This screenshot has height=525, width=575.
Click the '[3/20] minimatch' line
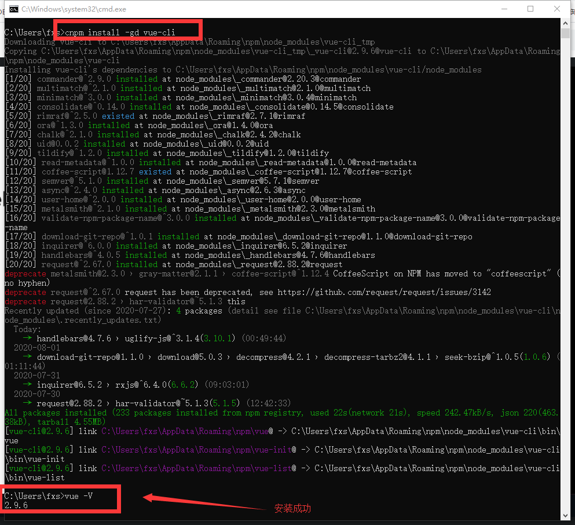(x=181, y=97)
